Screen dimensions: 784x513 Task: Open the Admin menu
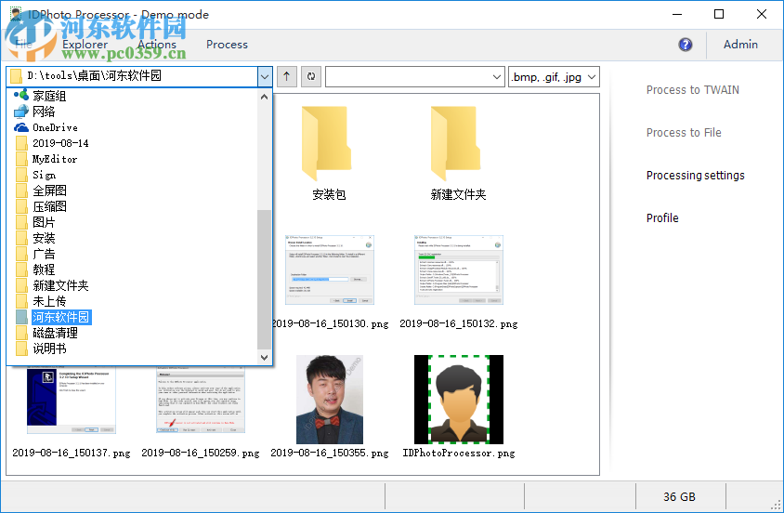coord(740,44)
